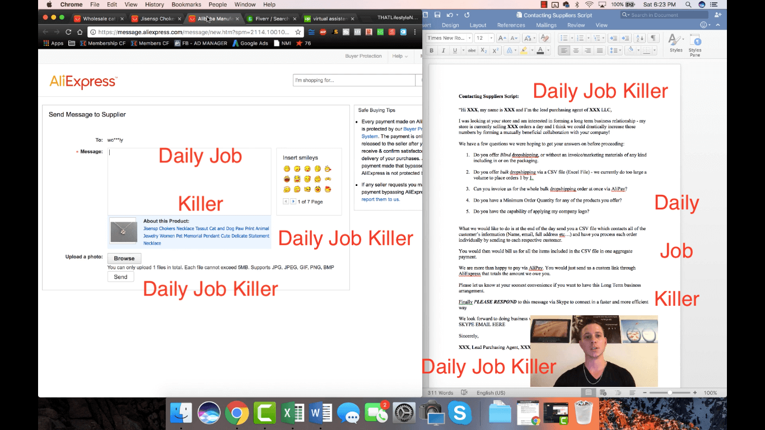Click the spelling check icon in Word status bar
Screen dimensions: 765x430
click(464, 392)
